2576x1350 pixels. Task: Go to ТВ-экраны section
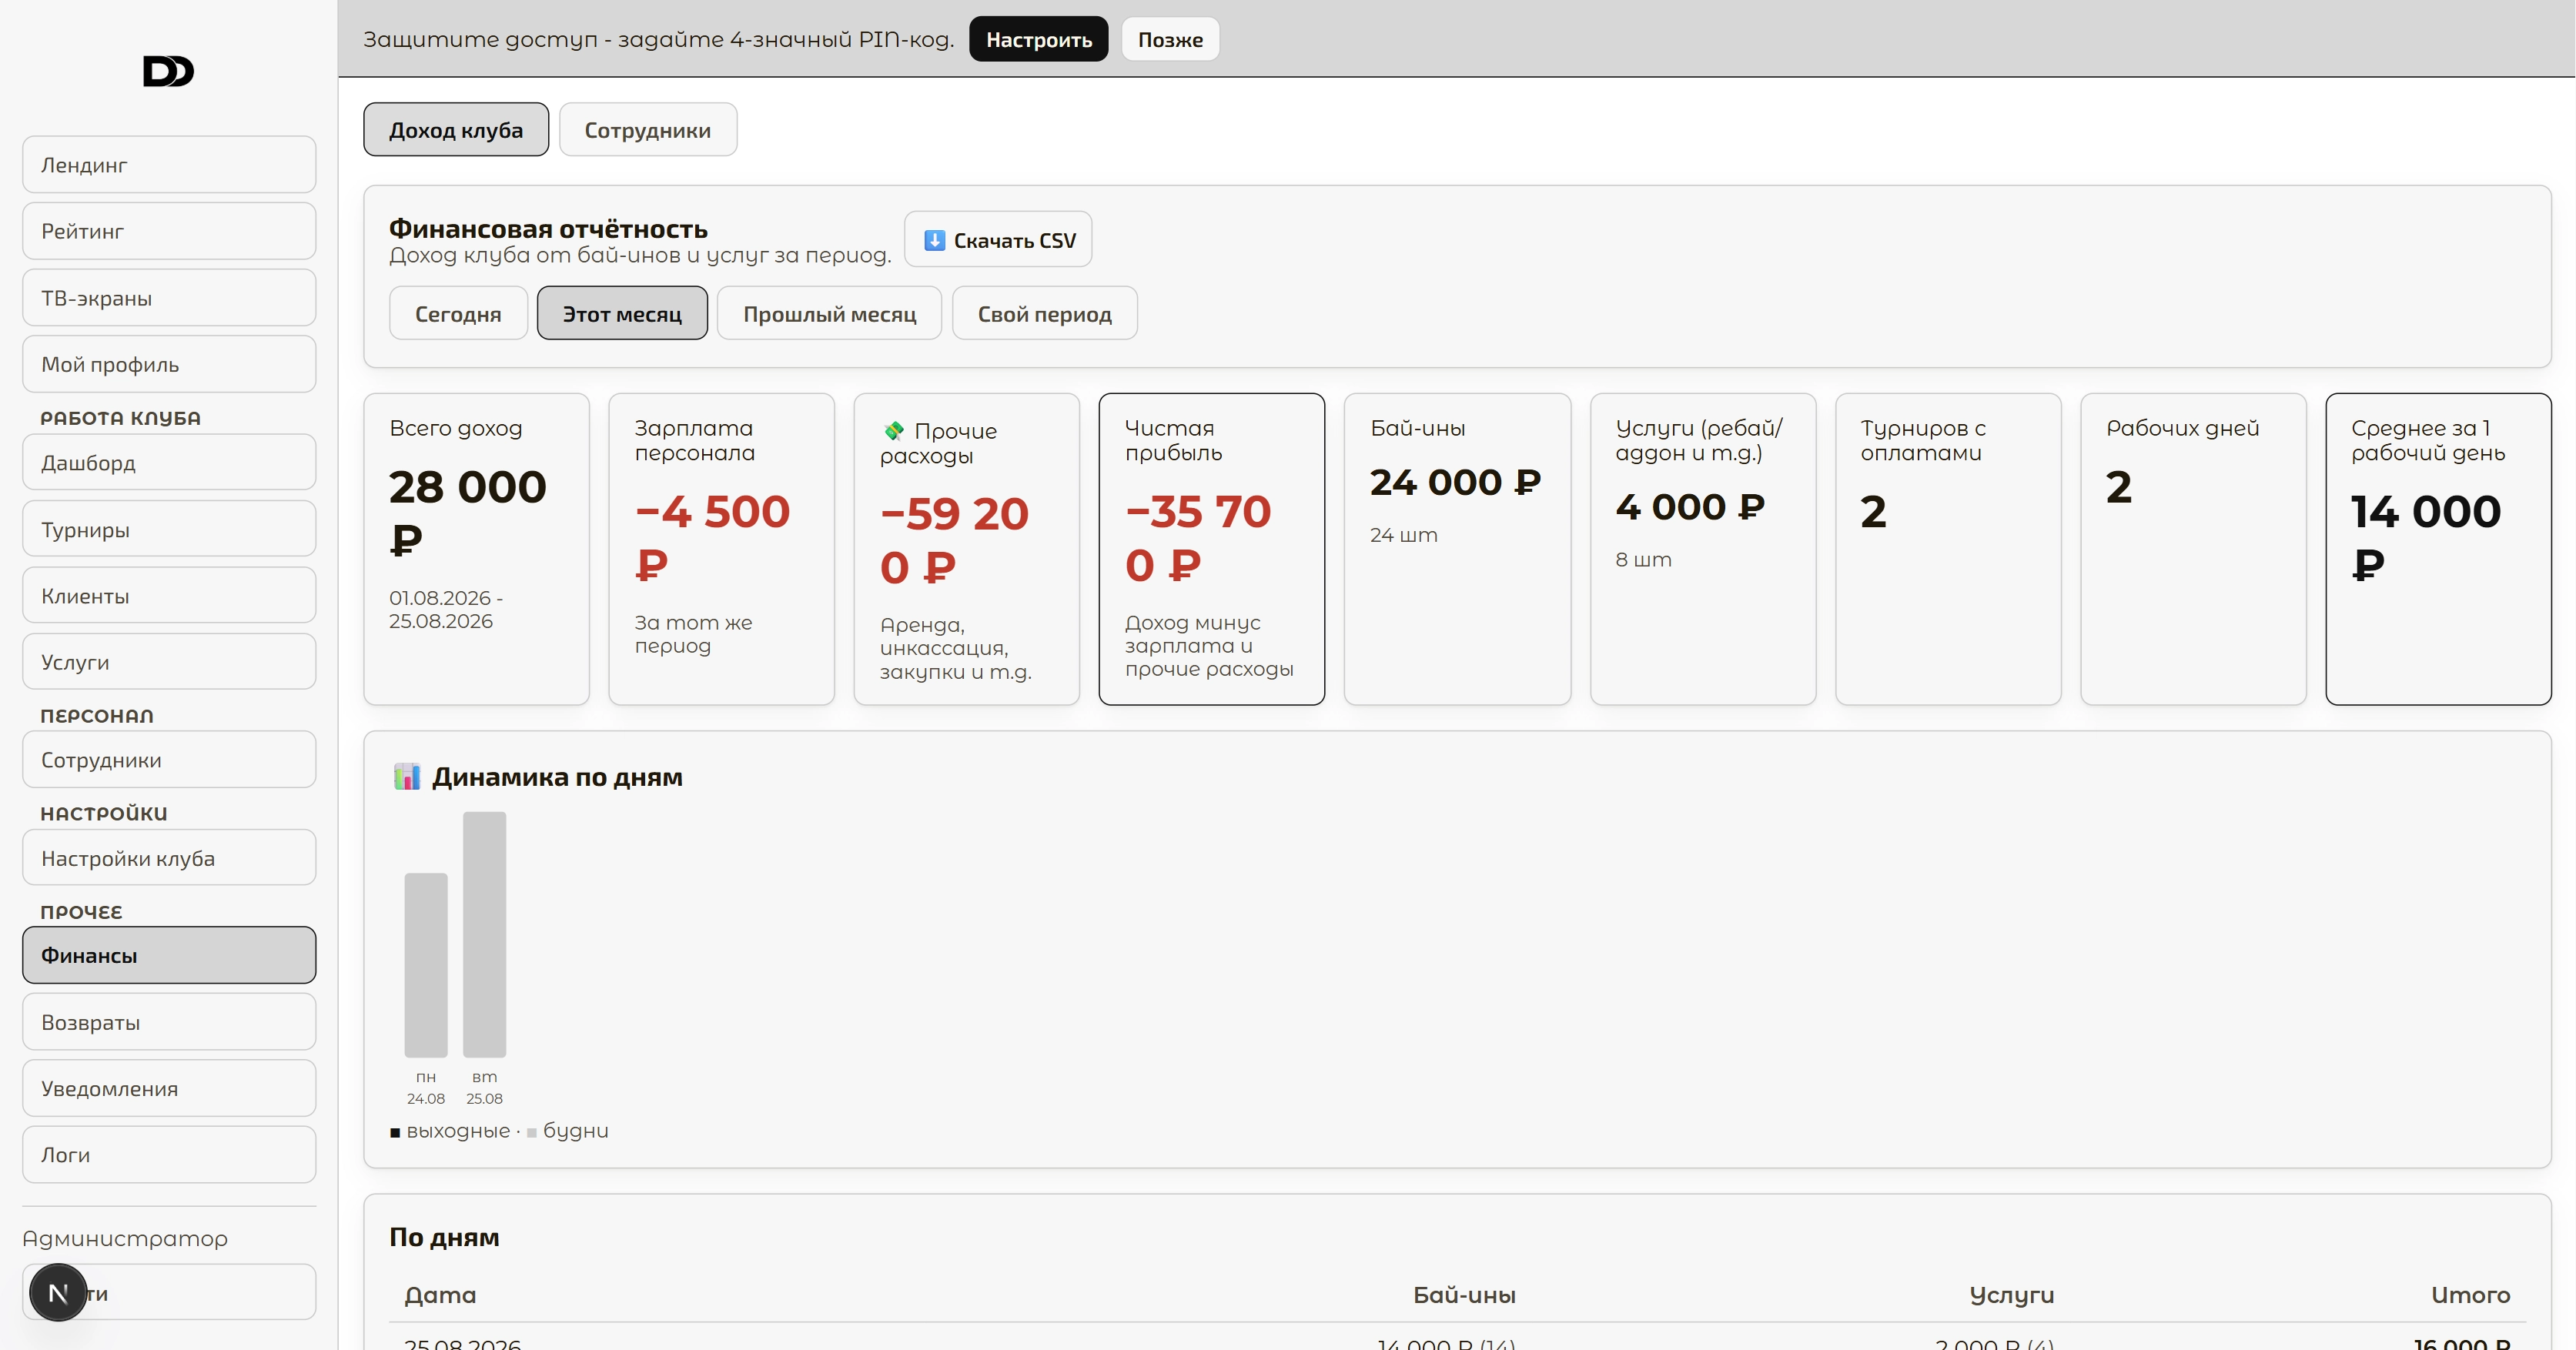[x=169, y=298]
